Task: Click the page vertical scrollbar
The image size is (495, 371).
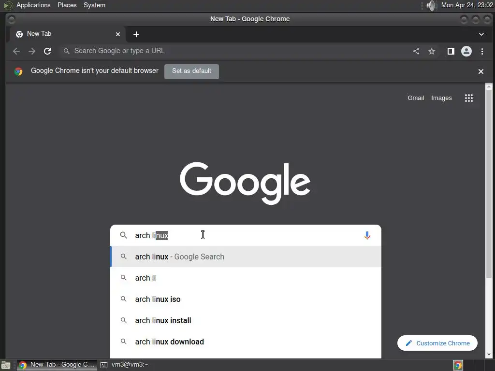Action: (x=489, y=185)
